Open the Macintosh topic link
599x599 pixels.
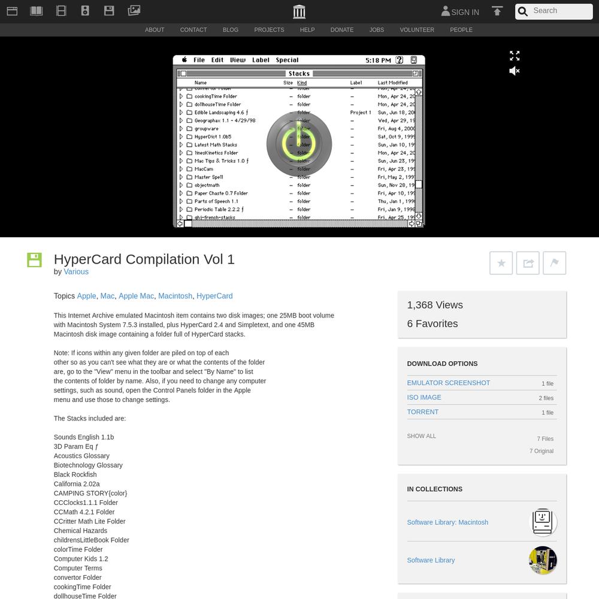[175, 296]
